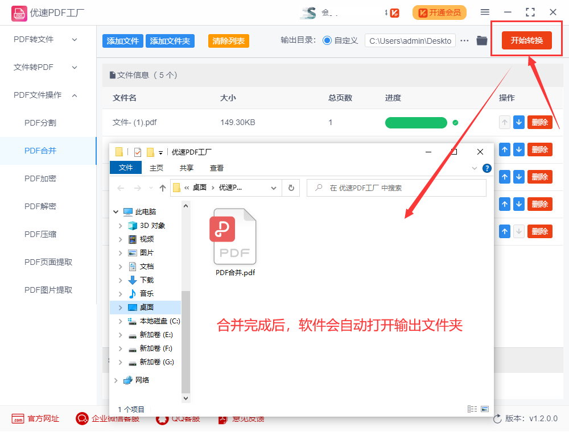Move 文件- (1).pdf down with arrow icon
This screenshot has height=432, width=569.
coord(519,122)
